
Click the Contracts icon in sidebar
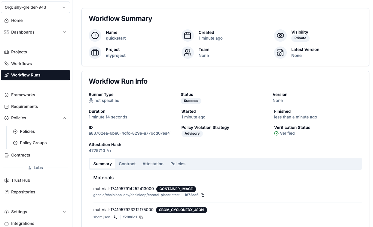[7, 155]
